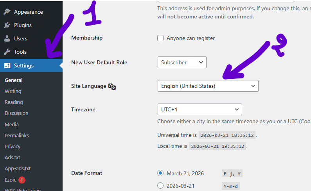Click the Date Format label

[x=87, y=173]
